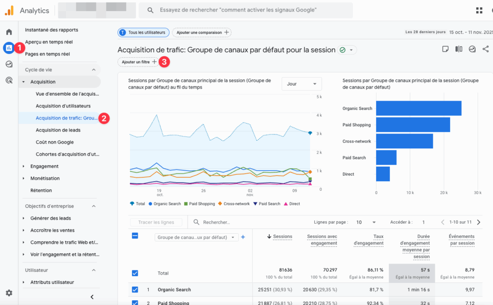Open the Explore icon in left rail

pos(9,64)
